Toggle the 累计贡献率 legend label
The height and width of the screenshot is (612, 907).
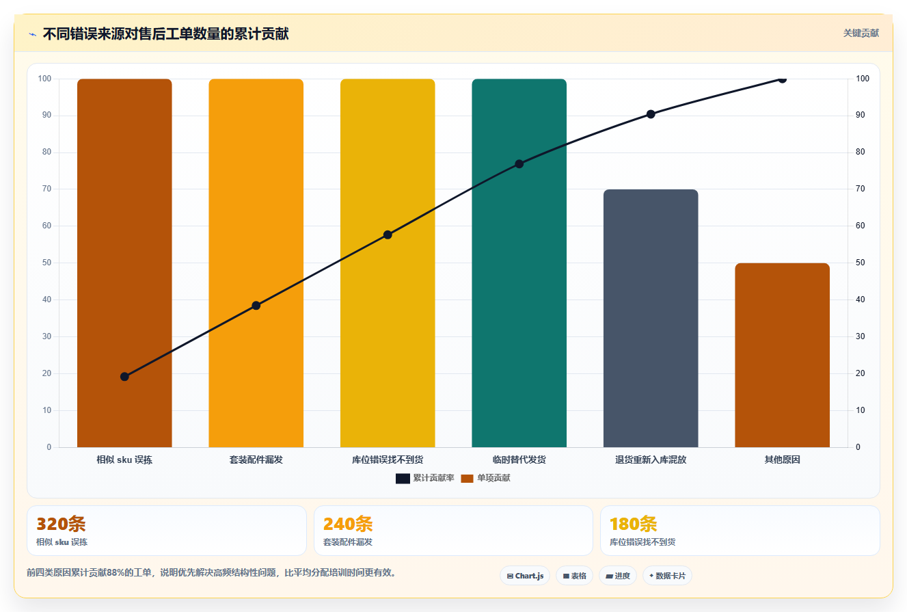click(433, 479)
